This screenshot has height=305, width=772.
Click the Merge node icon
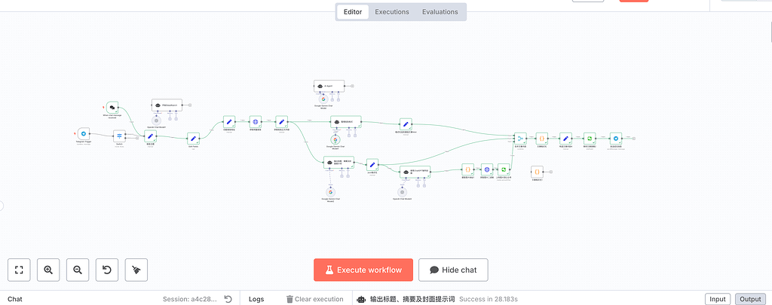[519, 138]
